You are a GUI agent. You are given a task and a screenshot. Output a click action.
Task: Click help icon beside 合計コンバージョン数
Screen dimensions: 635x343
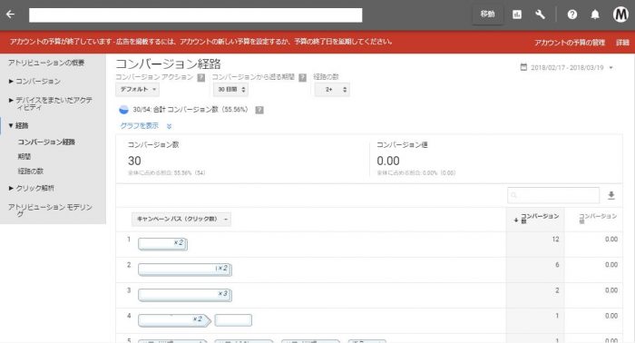259,110
